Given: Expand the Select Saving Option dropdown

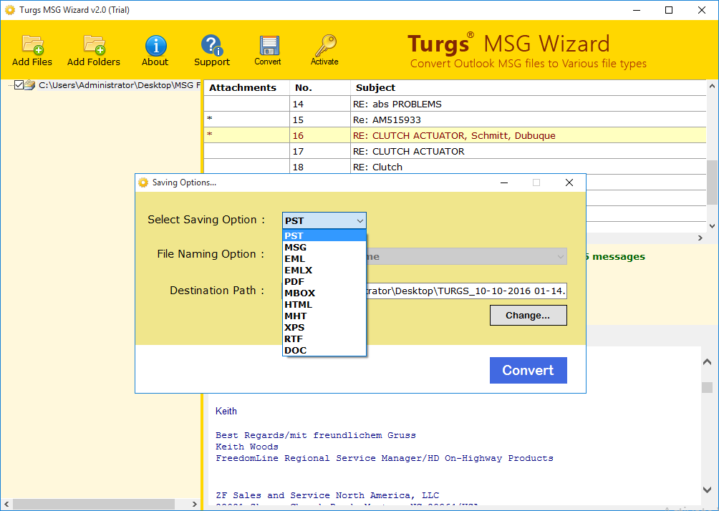Looking at the screenshot, I should click(324, 220).
